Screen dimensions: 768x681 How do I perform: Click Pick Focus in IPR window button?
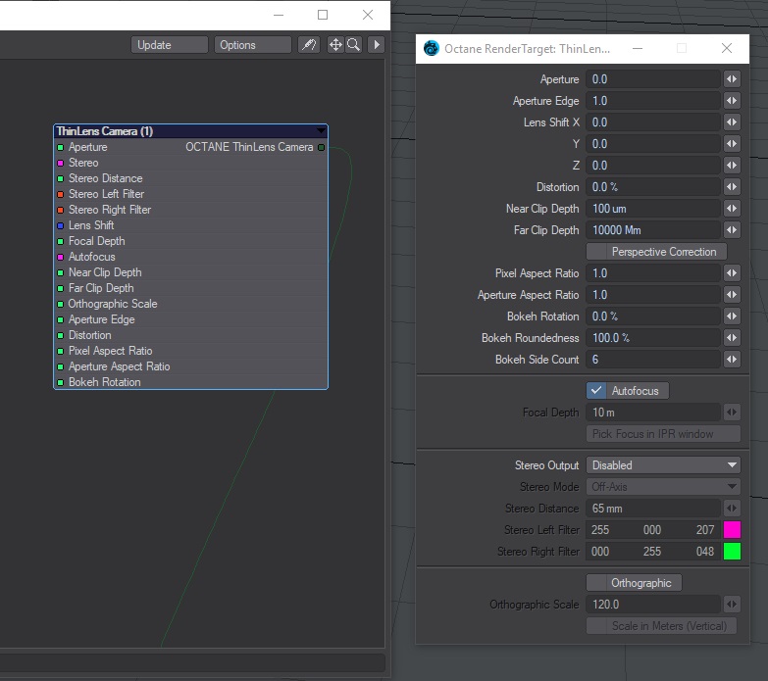click(x=663, y=433)
